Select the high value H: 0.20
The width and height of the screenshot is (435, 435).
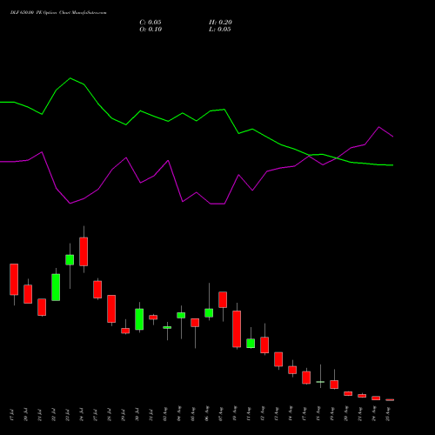[220, 23]
